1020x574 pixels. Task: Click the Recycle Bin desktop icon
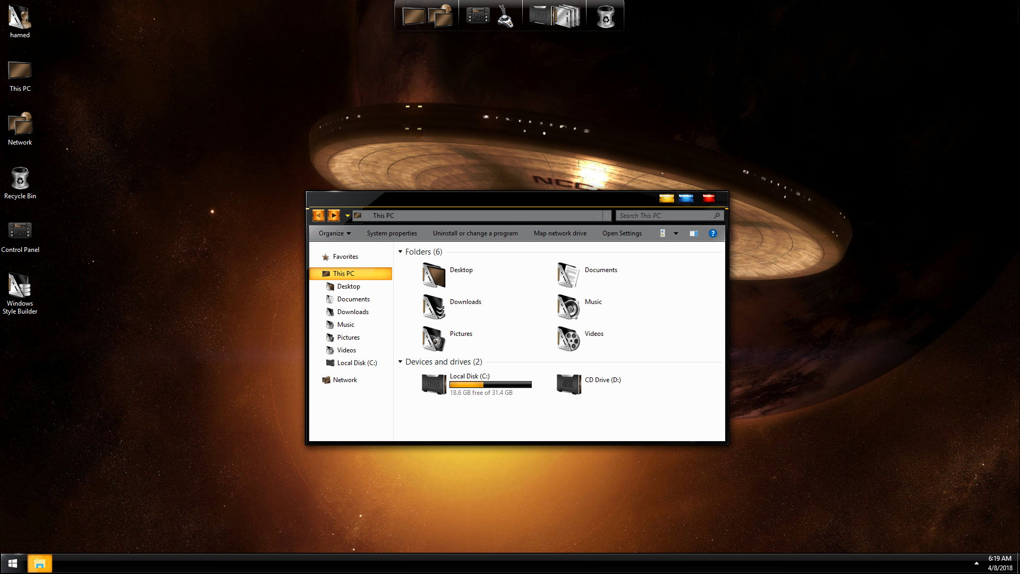[20, 179]
